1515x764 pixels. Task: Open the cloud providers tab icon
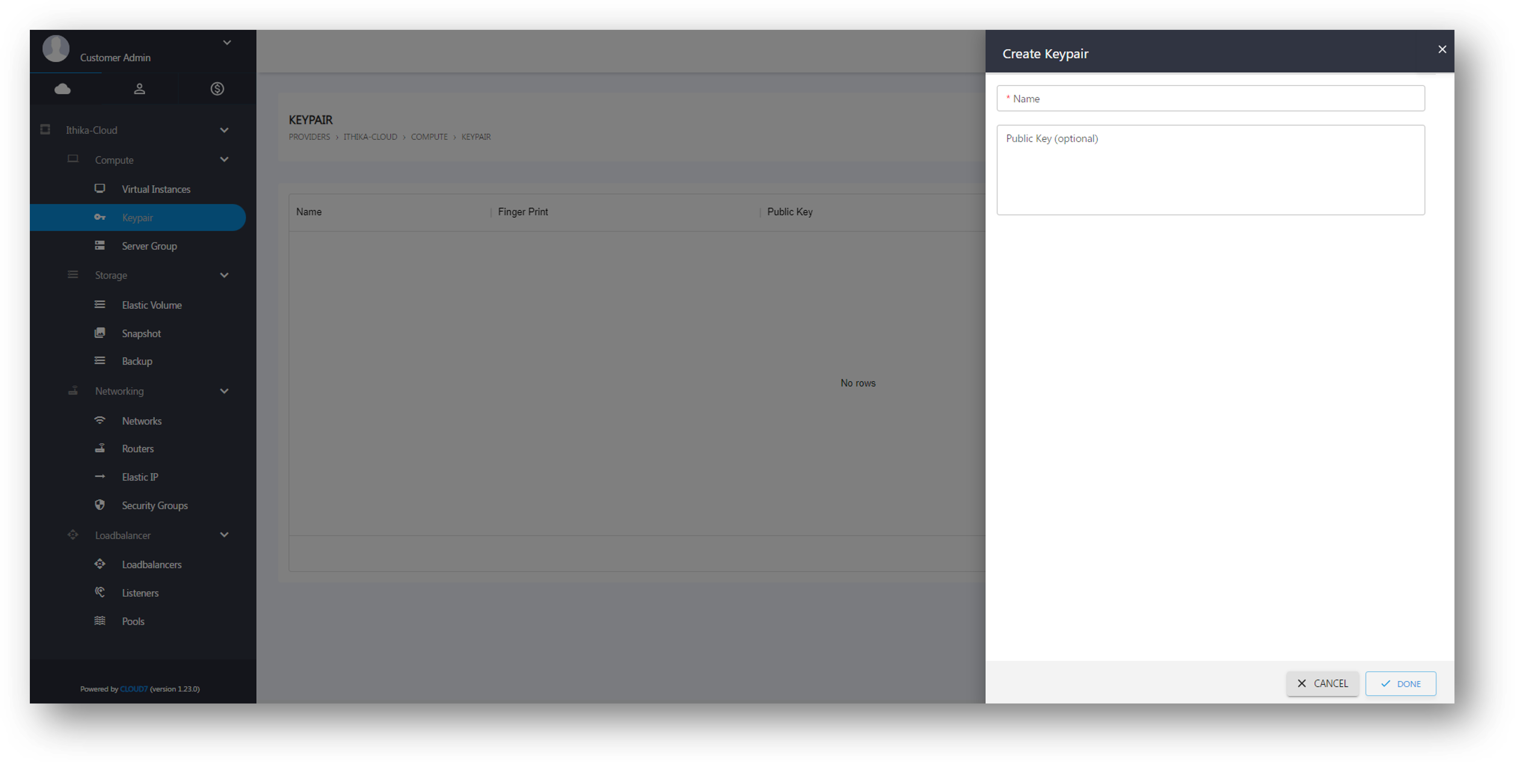62,89
